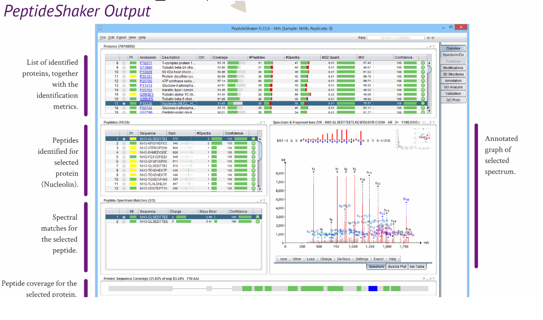This screenshot has height=320, width=543.
Task: Star the P78371 protein row
Action: 124,63
